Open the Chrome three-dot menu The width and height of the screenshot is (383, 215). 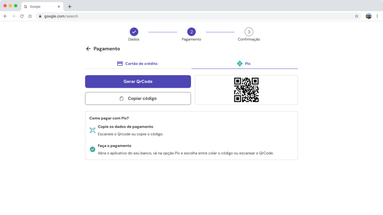(x=377, y=16)
